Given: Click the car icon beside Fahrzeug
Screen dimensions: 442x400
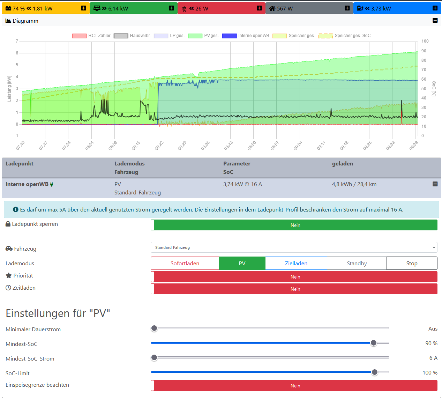Looking at the screenshot, I should coord(9,249).
